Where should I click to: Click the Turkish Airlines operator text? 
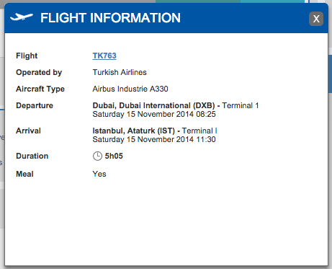click(x=120, y=72)
